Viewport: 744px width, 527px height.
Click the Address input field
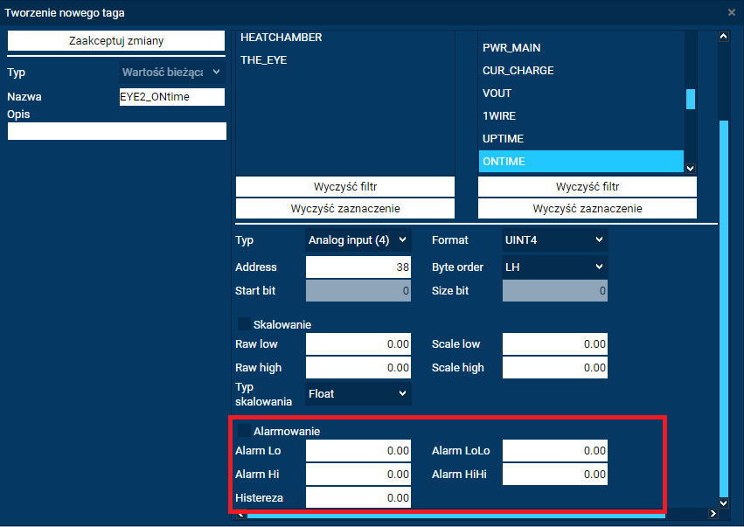[358, 267]
